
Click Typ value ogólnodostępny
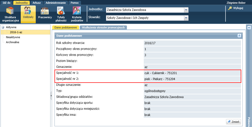(192, 91)
